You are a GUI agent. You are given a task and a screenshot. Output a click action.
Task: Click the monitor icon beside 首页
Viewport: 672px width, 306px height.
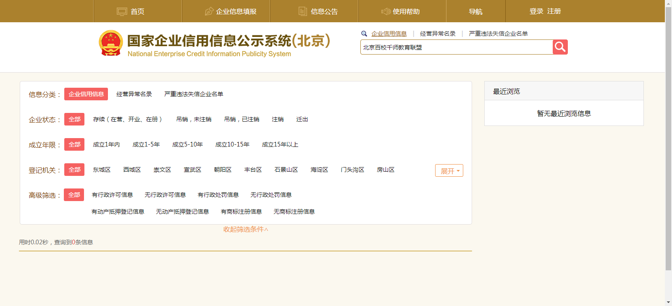(122, 12)
